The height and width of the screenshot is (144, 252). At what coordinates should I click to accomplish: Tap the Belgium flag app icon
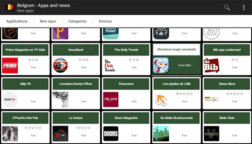click(x=9, y=8)
